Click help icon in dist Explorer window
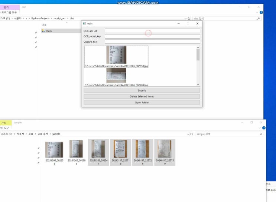276x202 pixels. tap(261, 13)
